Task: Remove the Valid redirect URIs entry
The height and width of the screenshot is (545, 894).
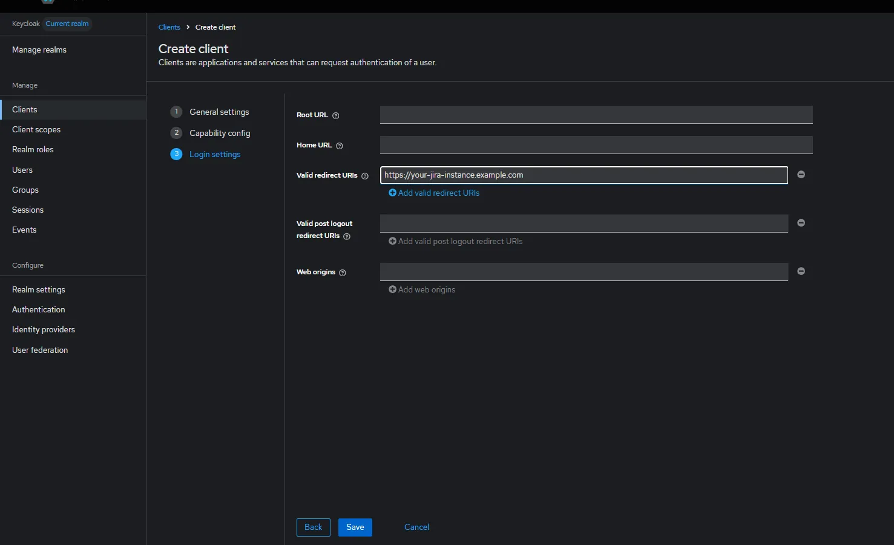Action: 801,175
